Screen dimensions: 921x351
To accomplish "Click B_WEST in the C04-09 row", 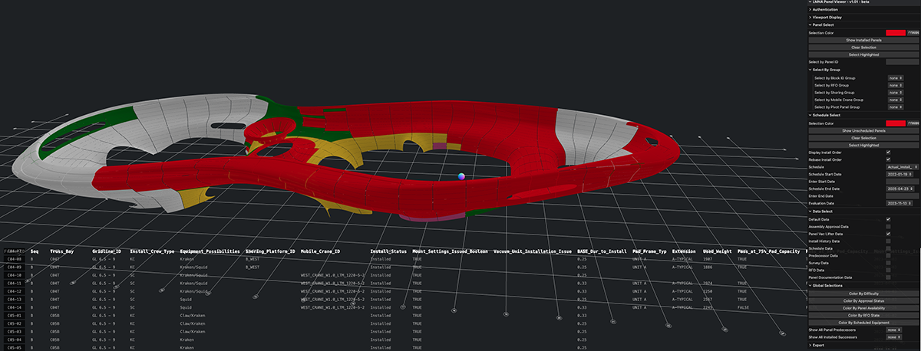I will point(253,267).
